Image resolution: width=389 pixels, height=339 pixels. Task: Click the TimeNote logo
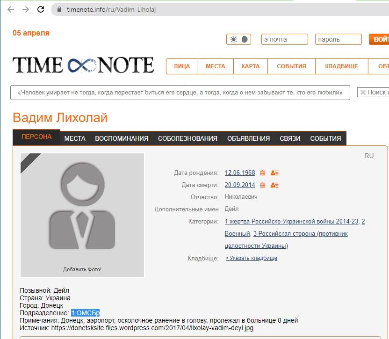point(83,65)
